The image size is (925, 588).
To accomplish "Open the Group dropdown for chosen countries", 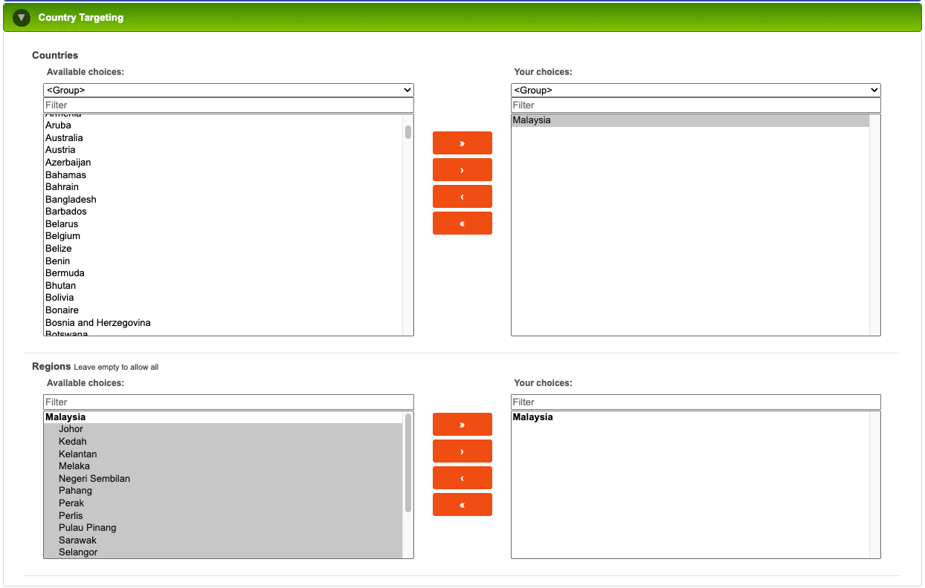I will [x=695, y=90].
